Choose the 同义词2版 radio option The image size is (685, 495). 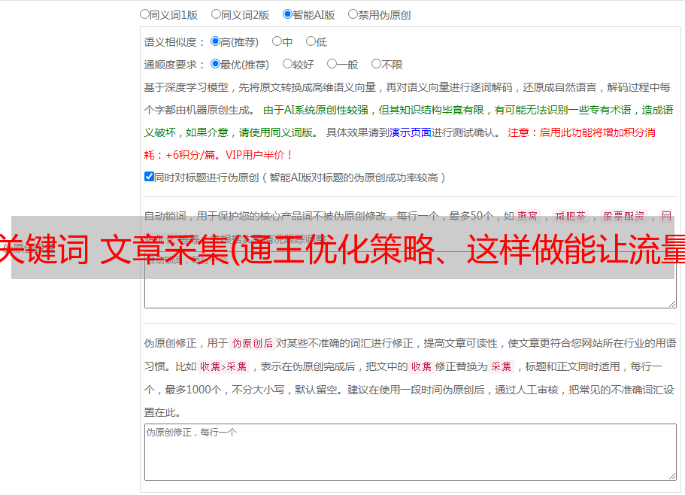(216, 14)
